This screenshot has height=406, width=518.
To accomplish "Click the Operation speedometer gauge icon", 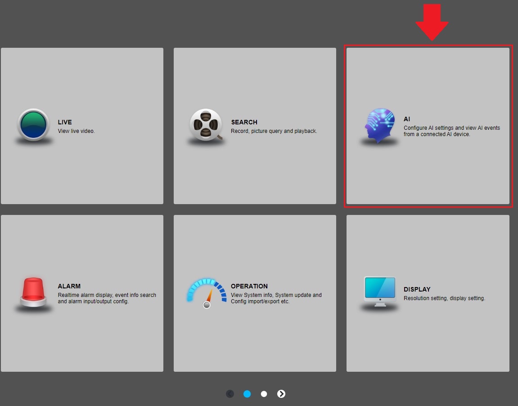I will click(x=207, y=292).
